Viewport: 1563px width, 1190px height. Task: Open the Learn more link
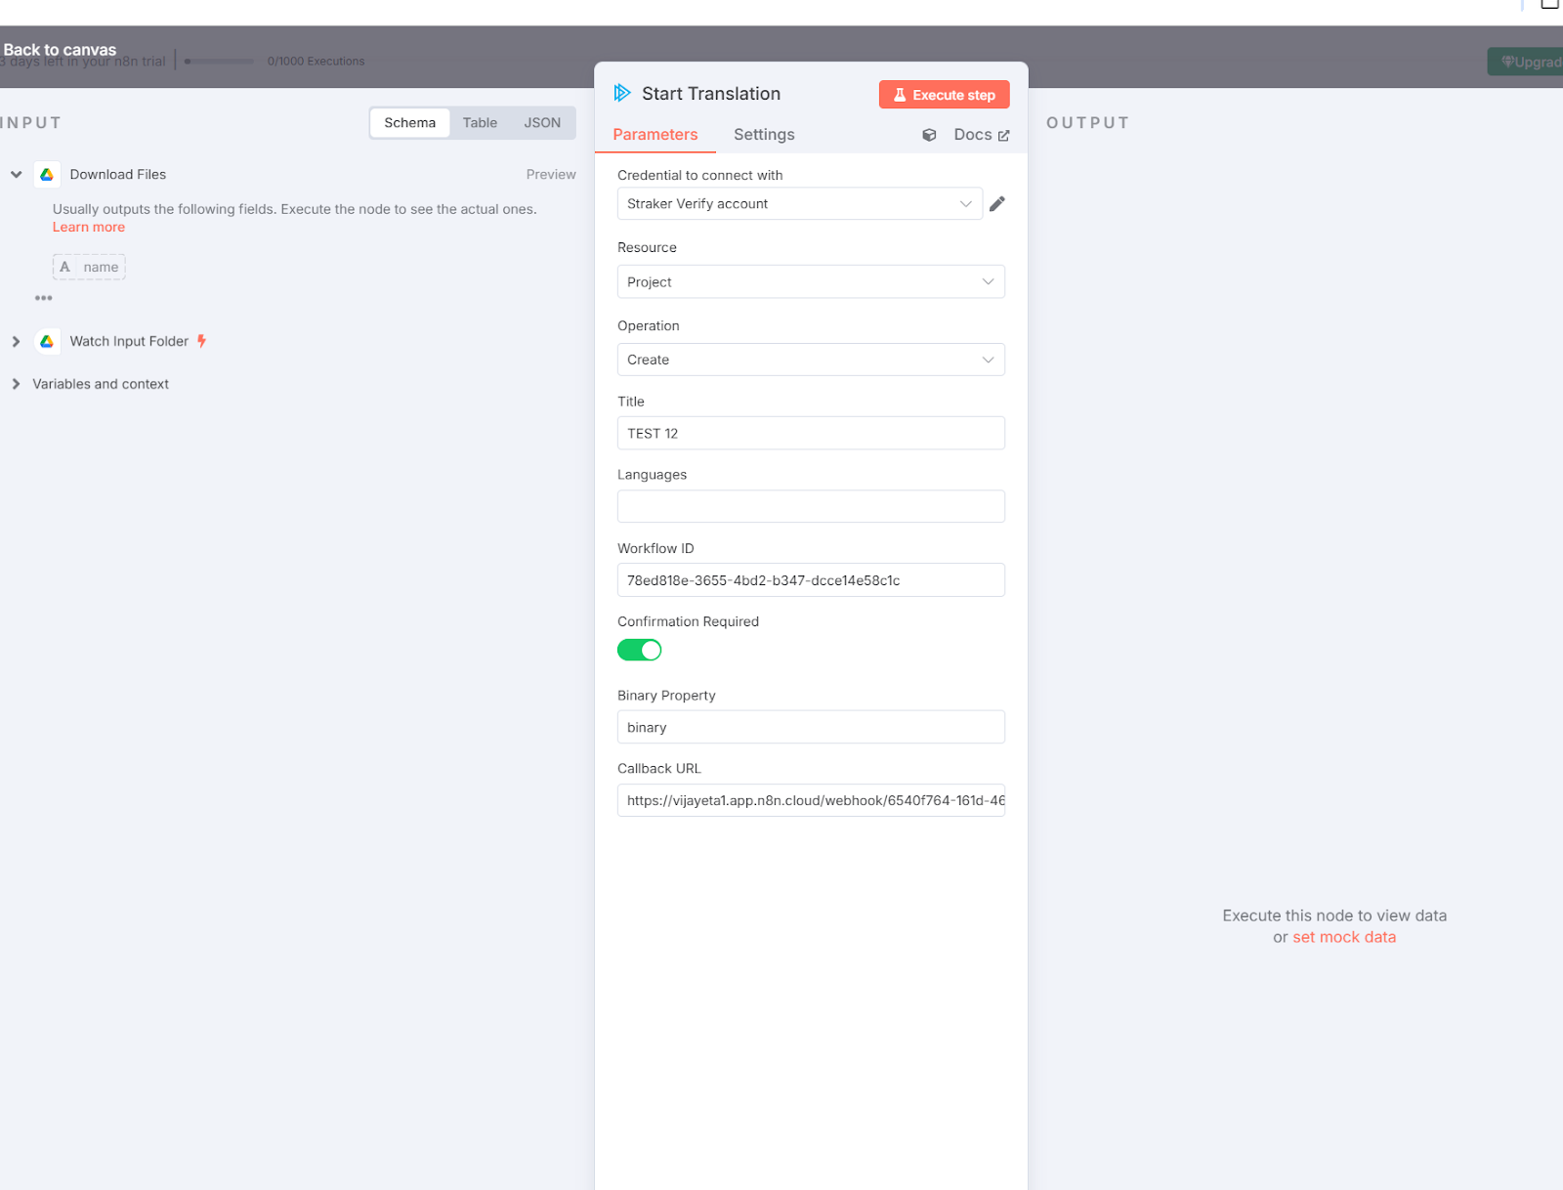coord(89,228)
